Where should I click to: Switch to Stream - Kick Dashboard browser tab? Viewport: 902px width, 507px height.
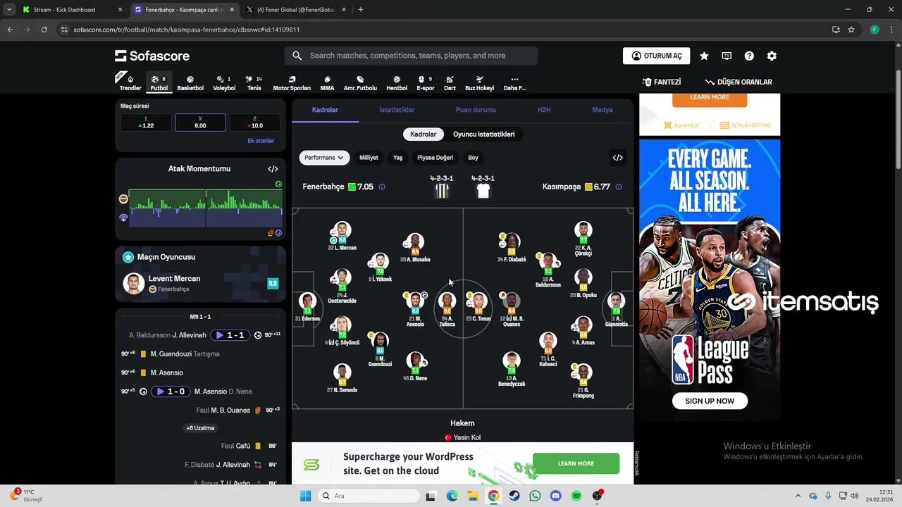tap(73, 10)
